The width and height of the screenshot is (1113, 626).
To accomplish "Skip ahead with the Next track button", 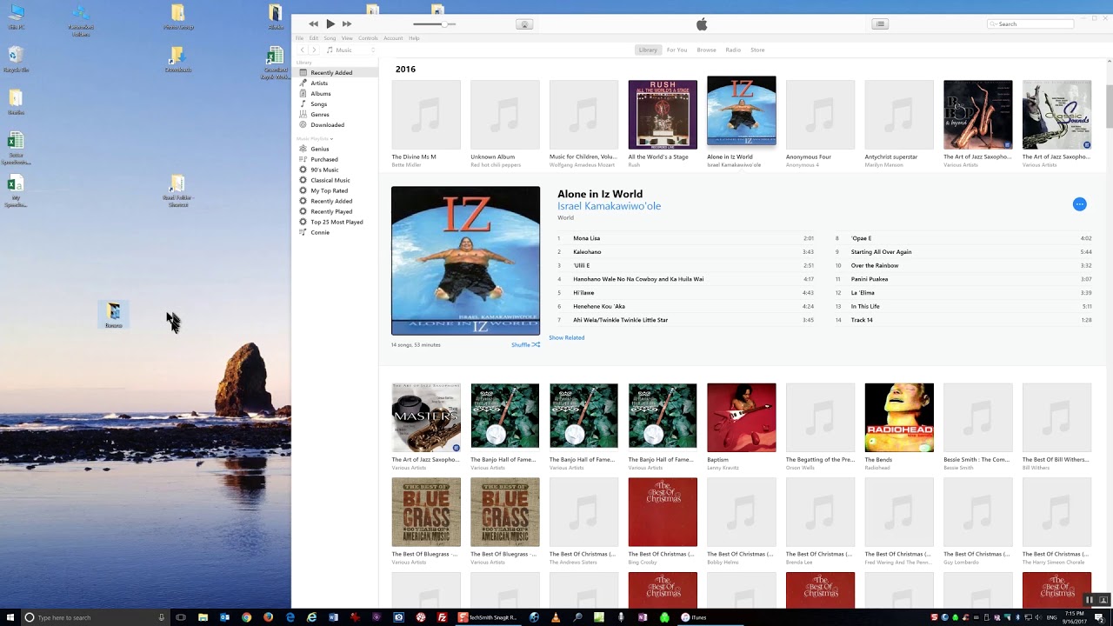I will pos(347,24).
